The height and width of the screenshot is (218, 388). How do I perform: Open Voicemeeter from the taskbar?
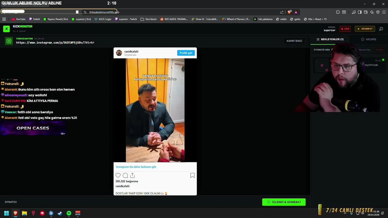[x=78, y=213]
